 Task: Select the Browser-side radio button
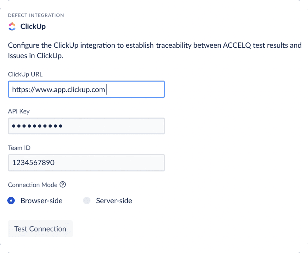tap(11, 201)
